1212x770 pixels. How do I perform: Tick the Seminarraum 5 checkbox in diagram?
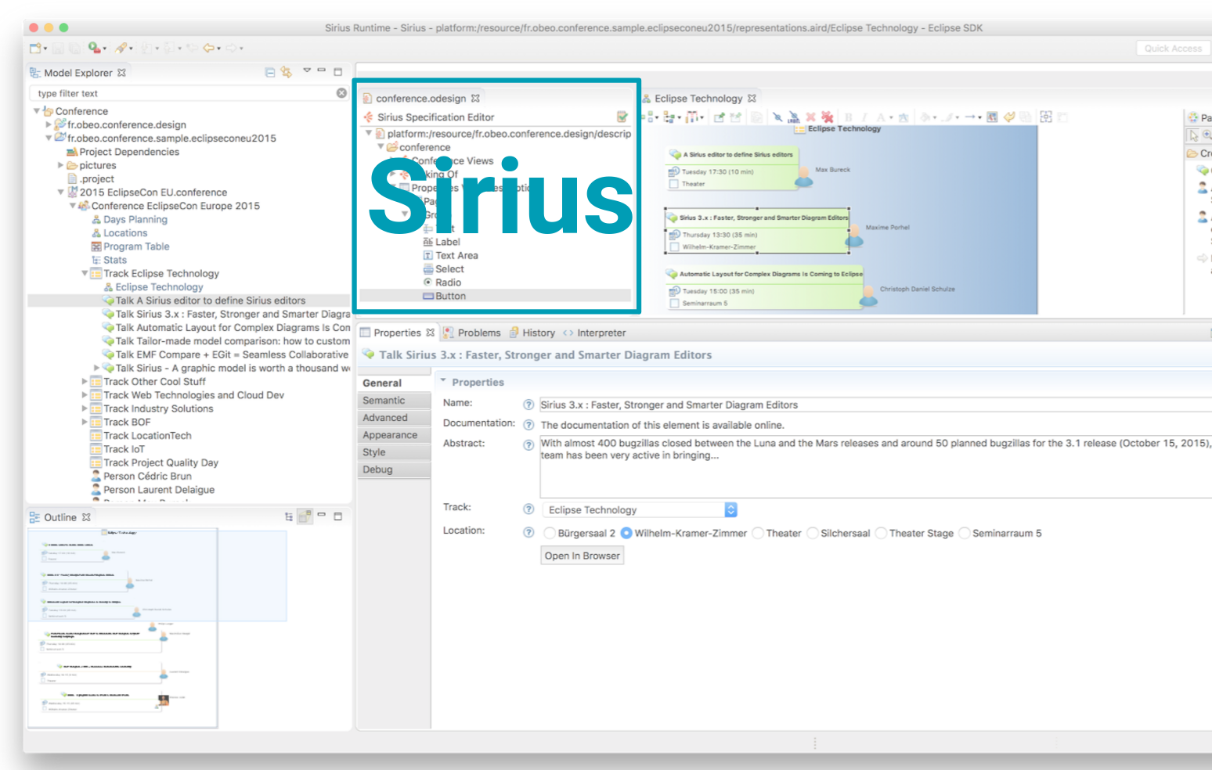tap(674, 304)
